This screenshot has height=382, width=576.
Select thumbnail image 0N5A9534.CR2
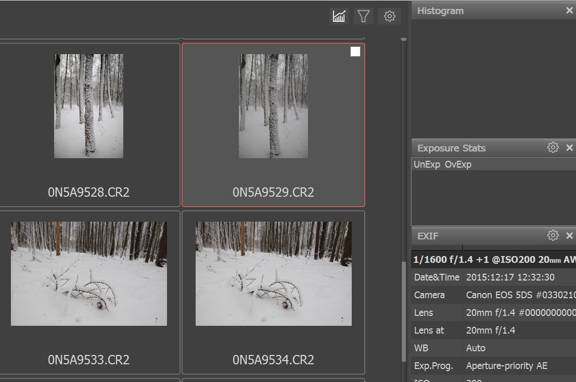coord(273,274)
